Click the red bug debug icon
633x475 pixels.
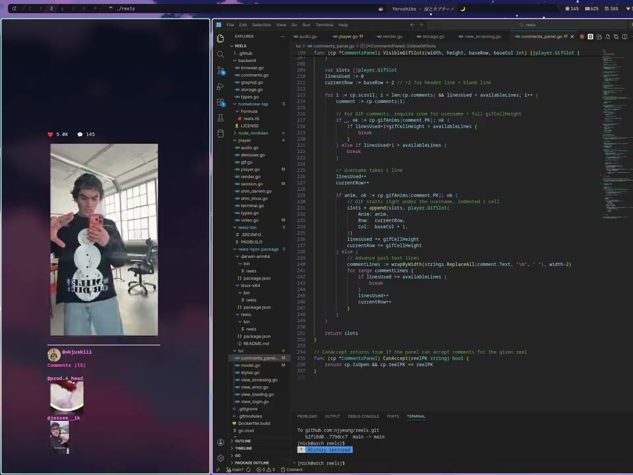click(x=582, y=36)
